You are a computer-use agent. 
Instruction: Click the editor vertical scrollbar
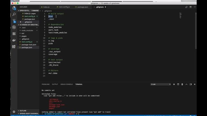pos(196,31)
